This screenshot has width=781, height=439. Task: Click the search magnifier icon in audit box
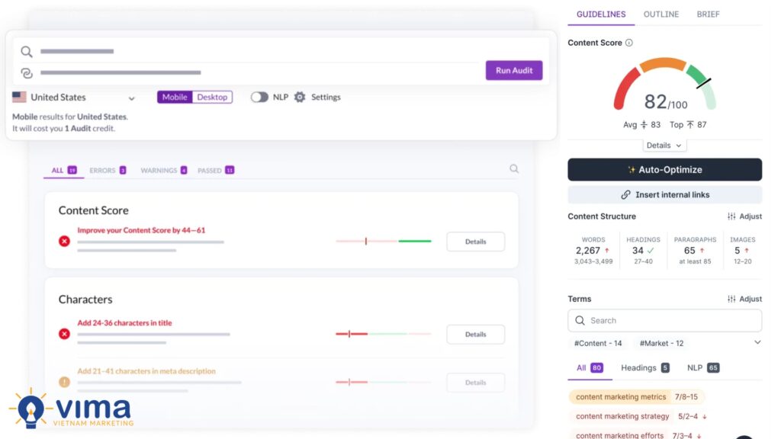coord(27,51)
